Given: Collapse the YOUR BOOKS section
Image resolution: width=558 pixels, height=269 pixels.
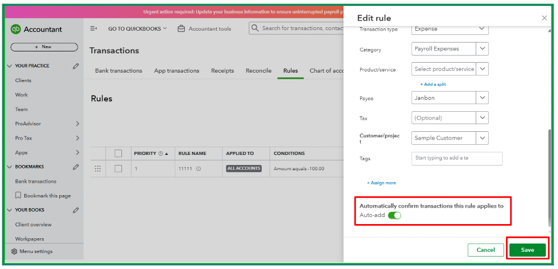Looking at the screenshot, I should click(9, 210).
